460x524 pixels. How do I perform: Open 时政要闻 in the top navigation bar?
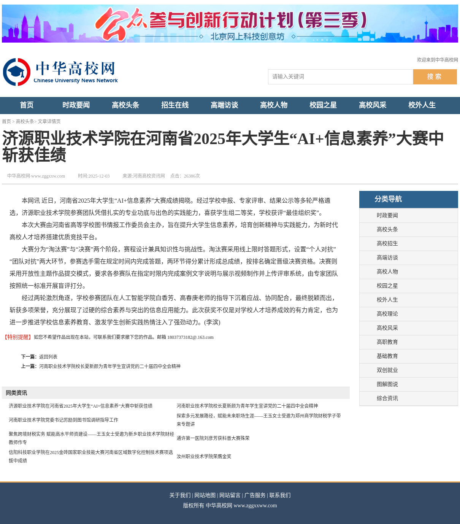76,105
